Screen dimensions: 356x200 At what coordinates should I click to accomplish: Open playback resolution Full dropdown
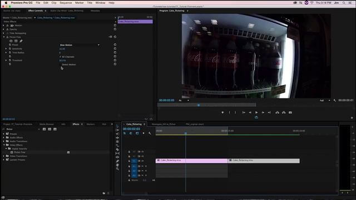coord(325,100)
